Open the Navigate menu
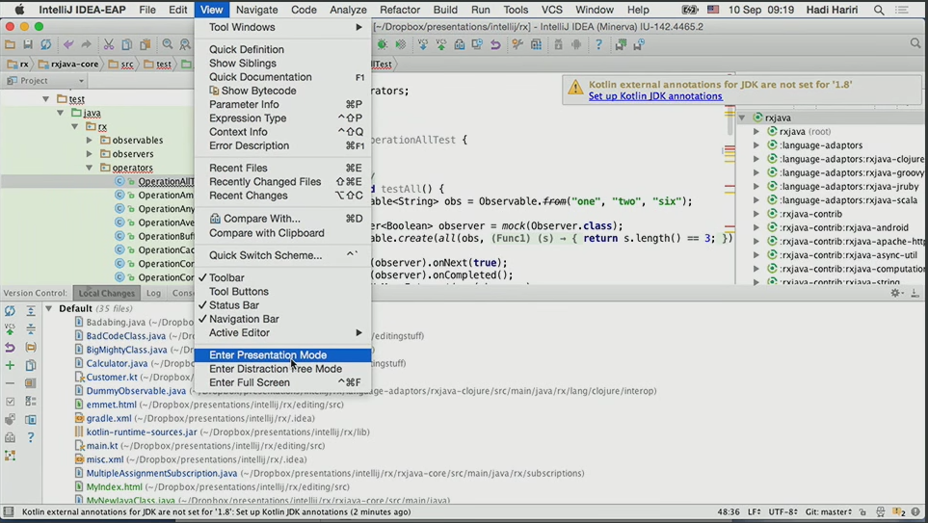The width and height of the screenshot is (928, 523). tap(257, 10)
